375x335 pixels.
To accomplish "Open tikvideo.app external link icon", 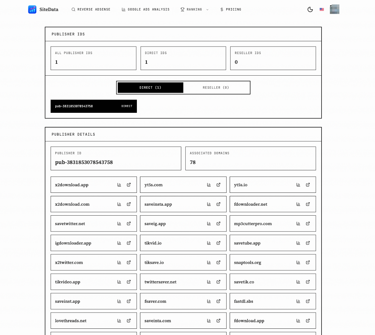I will click(x=129, y=282).
